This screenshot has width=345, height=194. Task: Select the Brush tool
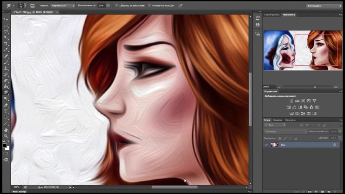(6, 62)
